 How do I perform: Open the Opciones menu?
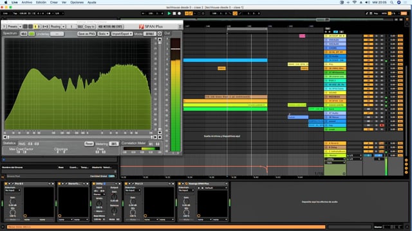[x=77, y=3]
